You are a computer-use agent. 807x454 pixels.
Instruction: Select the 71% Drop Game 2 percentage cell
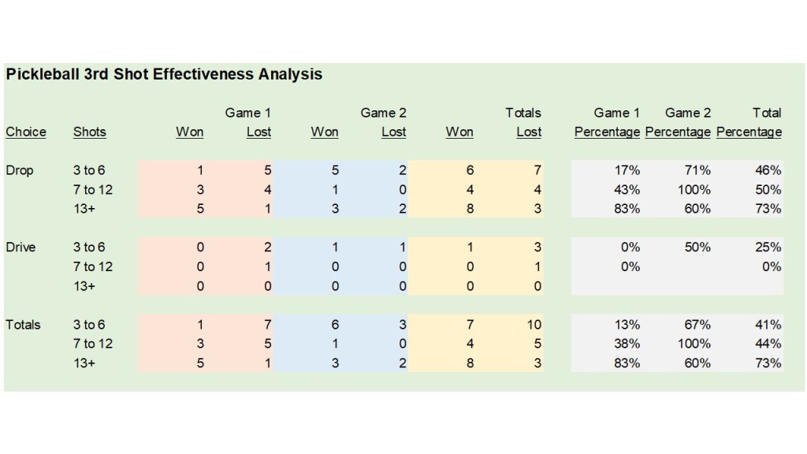(x=698, y=170)
